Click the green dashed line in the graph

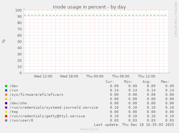pos(95,15)
